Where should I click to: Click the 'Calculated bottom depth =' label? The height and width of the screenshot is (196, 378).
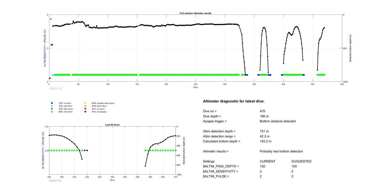click(x=221, y=141)
